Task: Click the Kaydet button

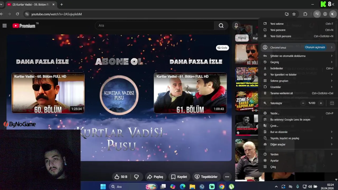Action: click(179, 177)
